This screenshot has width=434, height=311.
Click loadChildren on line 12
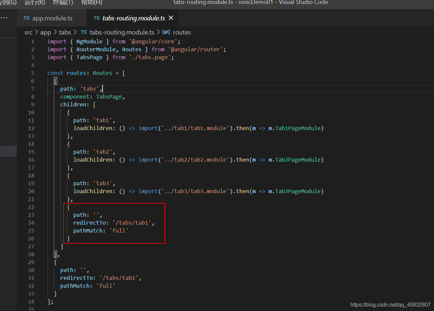point(93,128)
